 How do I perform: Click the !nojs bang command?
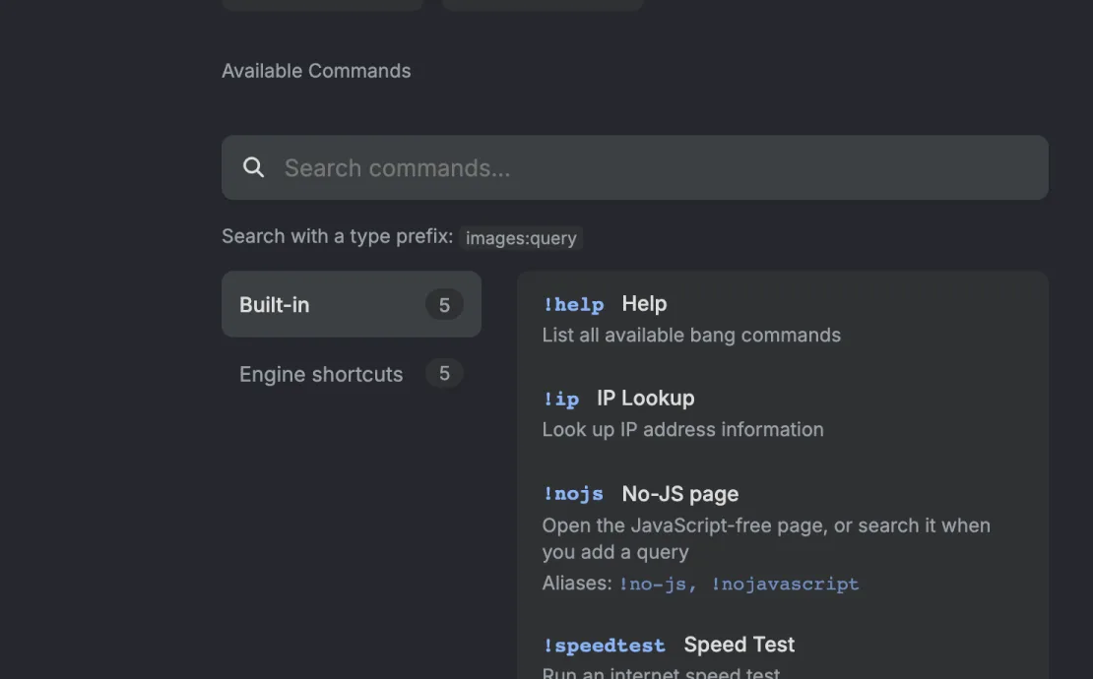(574, 494)
